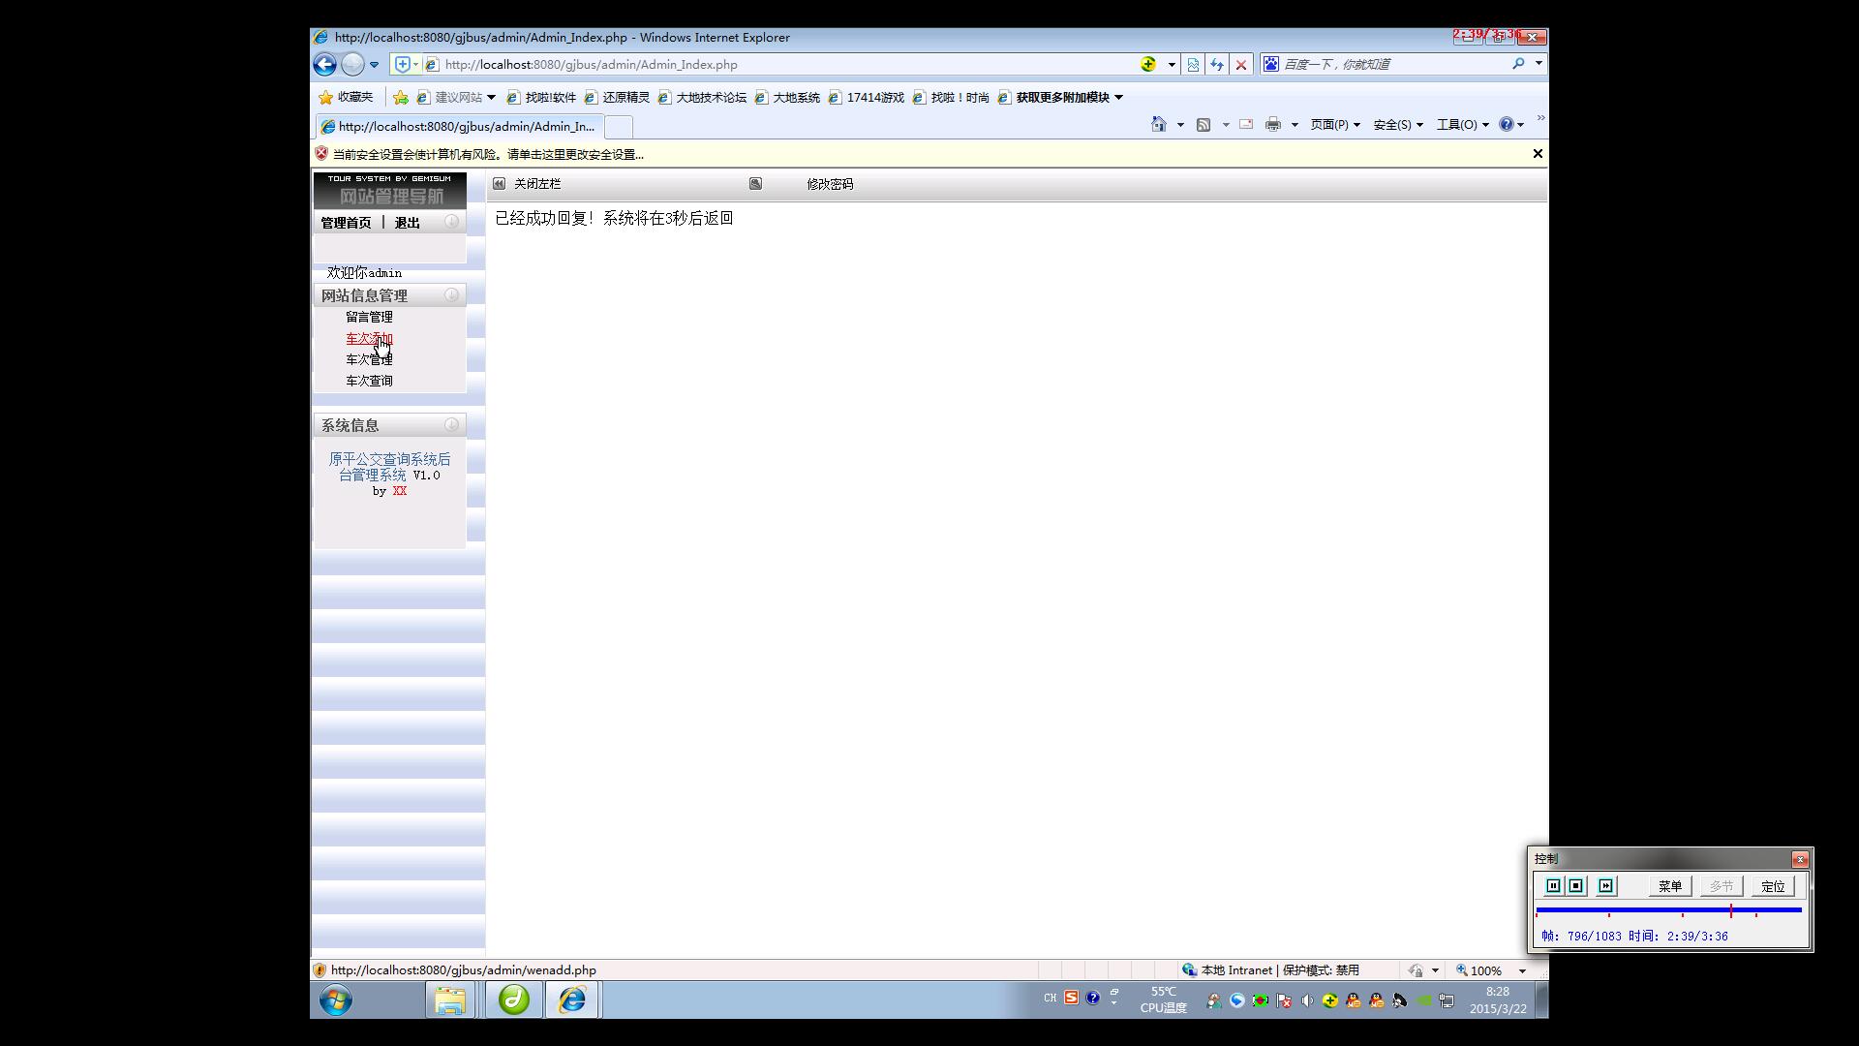Click the 定位 button in 控制 panel
Image resolution: width=1859 pixels, height=1046 pixels.
[1773, 886]
